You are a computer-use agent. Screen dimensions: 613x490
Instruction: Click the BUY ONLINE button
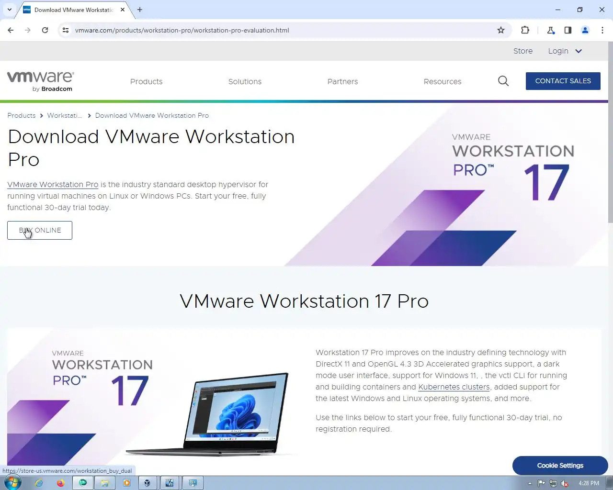(40, 230)
